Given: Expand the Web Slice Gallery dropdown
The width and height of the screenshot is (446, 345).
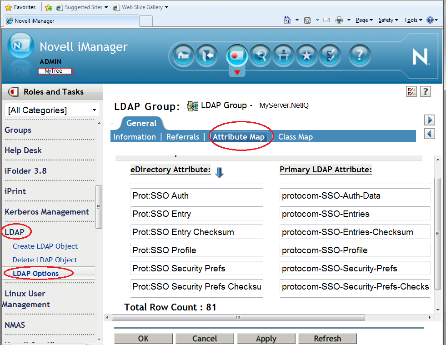Looking at the screenshot, I should pyautogui.click(x=167, y=7).
